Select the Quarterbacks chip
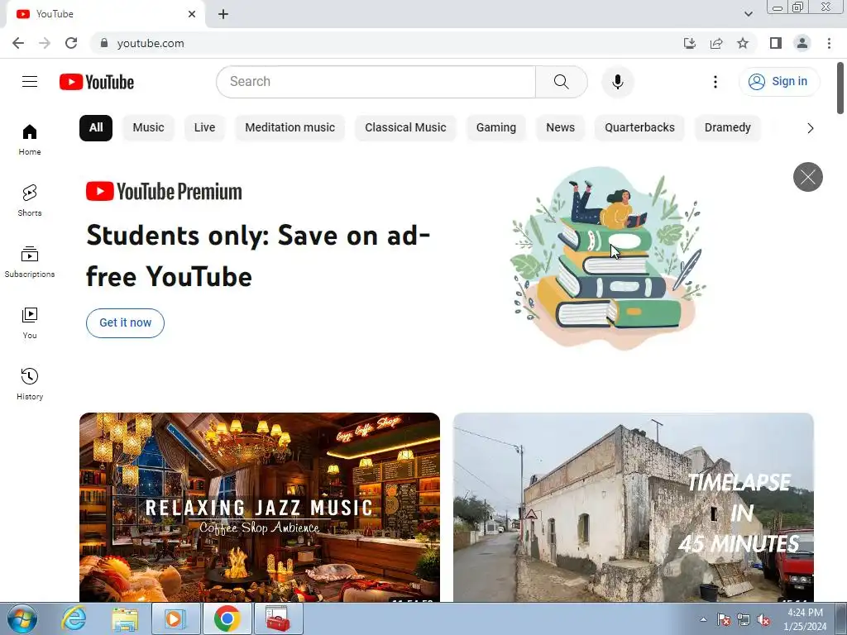This screenshot has width=847, height=635. pos(639,128)
